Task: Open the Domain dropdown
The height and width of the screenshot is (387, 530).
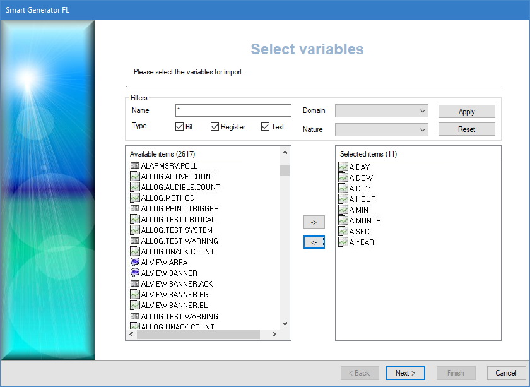Action: pos(382,111)
